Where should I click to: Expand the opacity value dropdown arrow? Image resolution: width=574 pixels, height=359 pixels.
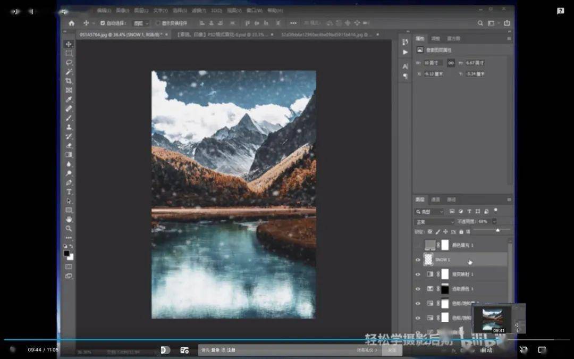(494, 222)
